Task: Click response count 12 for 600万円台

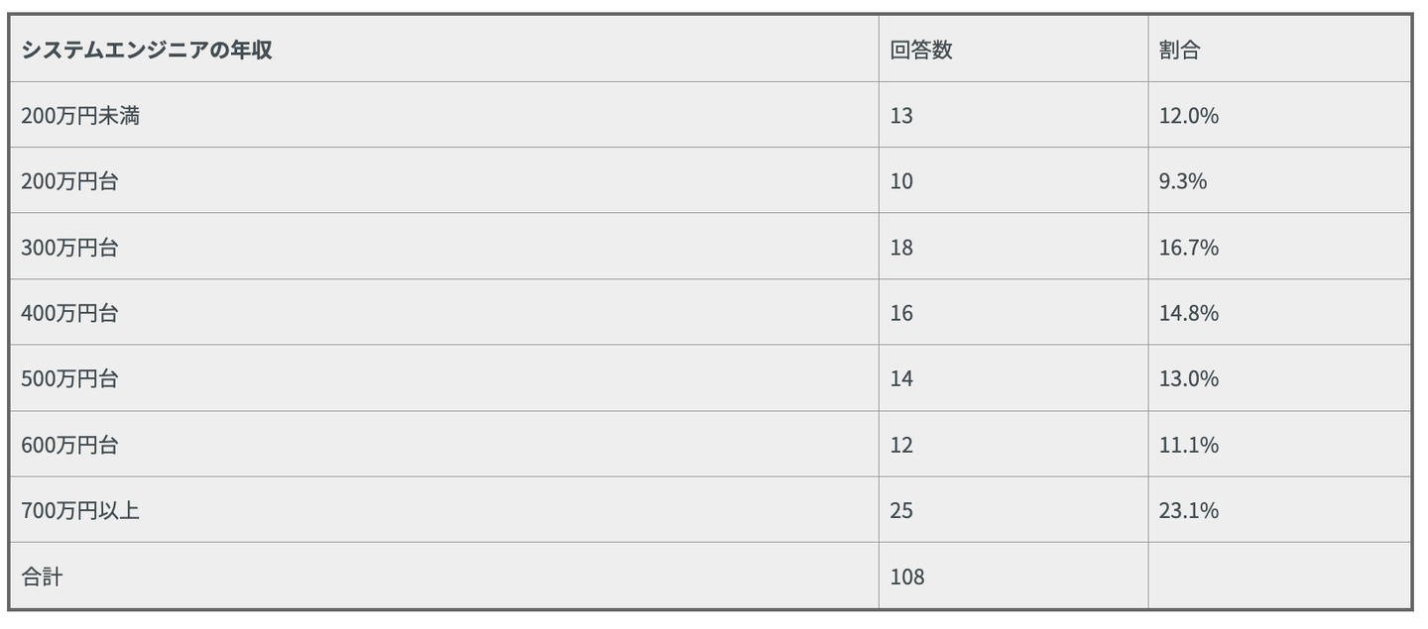Action: coord(901,445)
